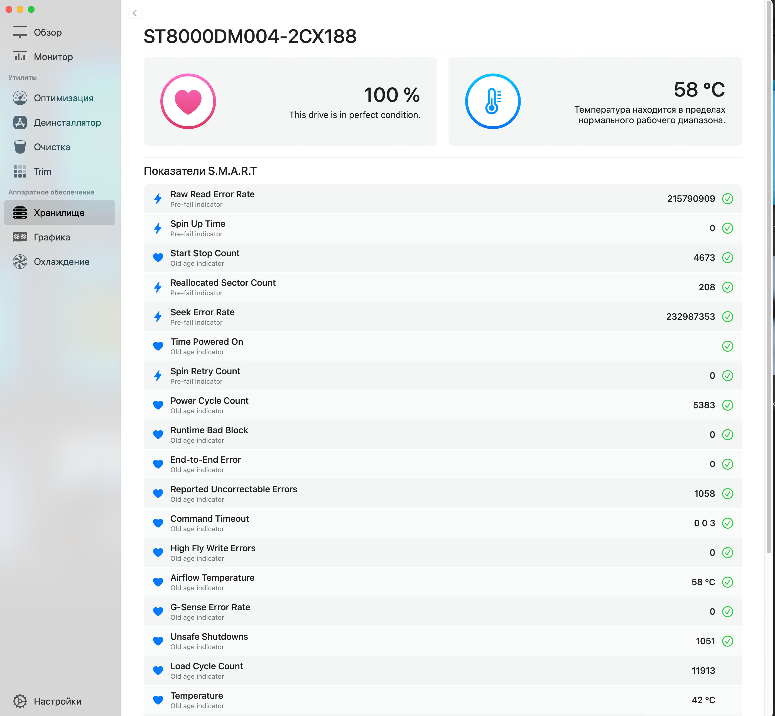Open the Обзор section in the sidebar

point(59,33)
